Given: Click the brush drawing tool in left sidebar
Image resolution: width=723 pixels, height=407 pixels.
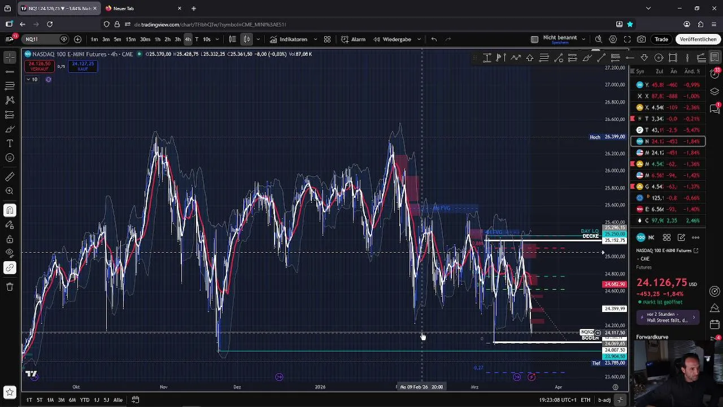Looking at the screenshot, I should (x=10, y=129).
